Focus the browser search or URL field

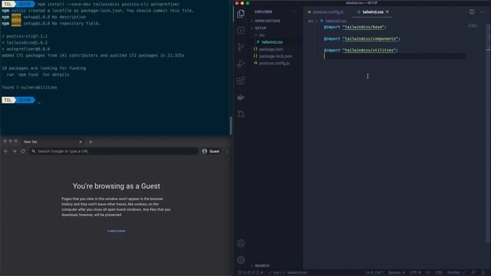pos(114,151)
